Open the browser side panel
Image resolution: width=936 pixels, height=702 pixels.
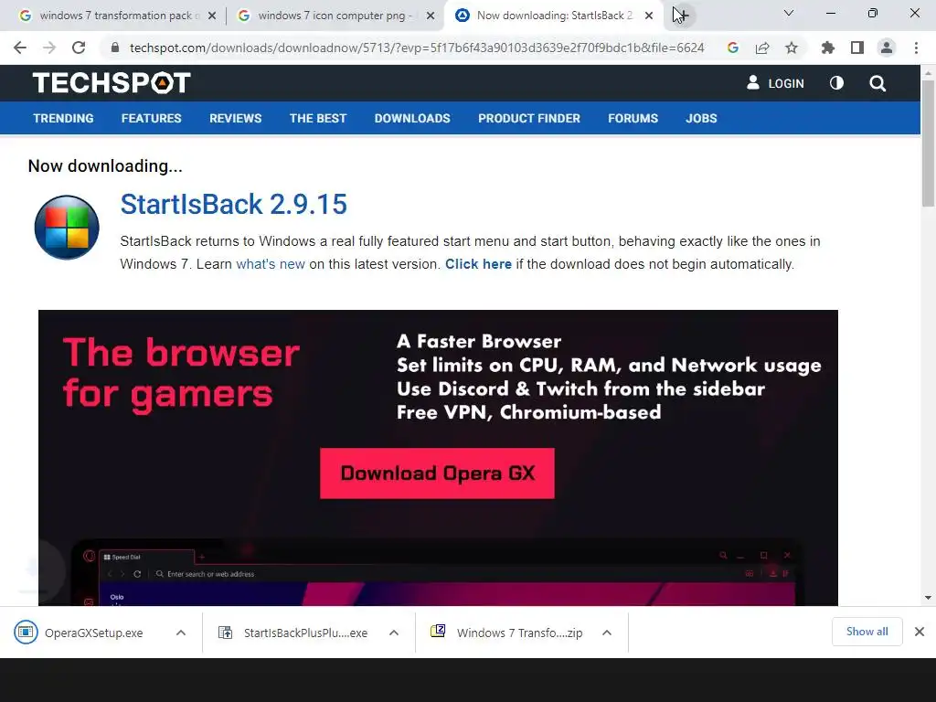pos(857,48)
